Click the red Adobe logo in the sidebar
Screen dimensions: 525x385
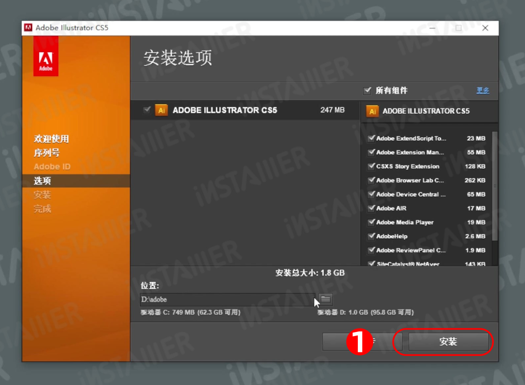click(46, 56)
